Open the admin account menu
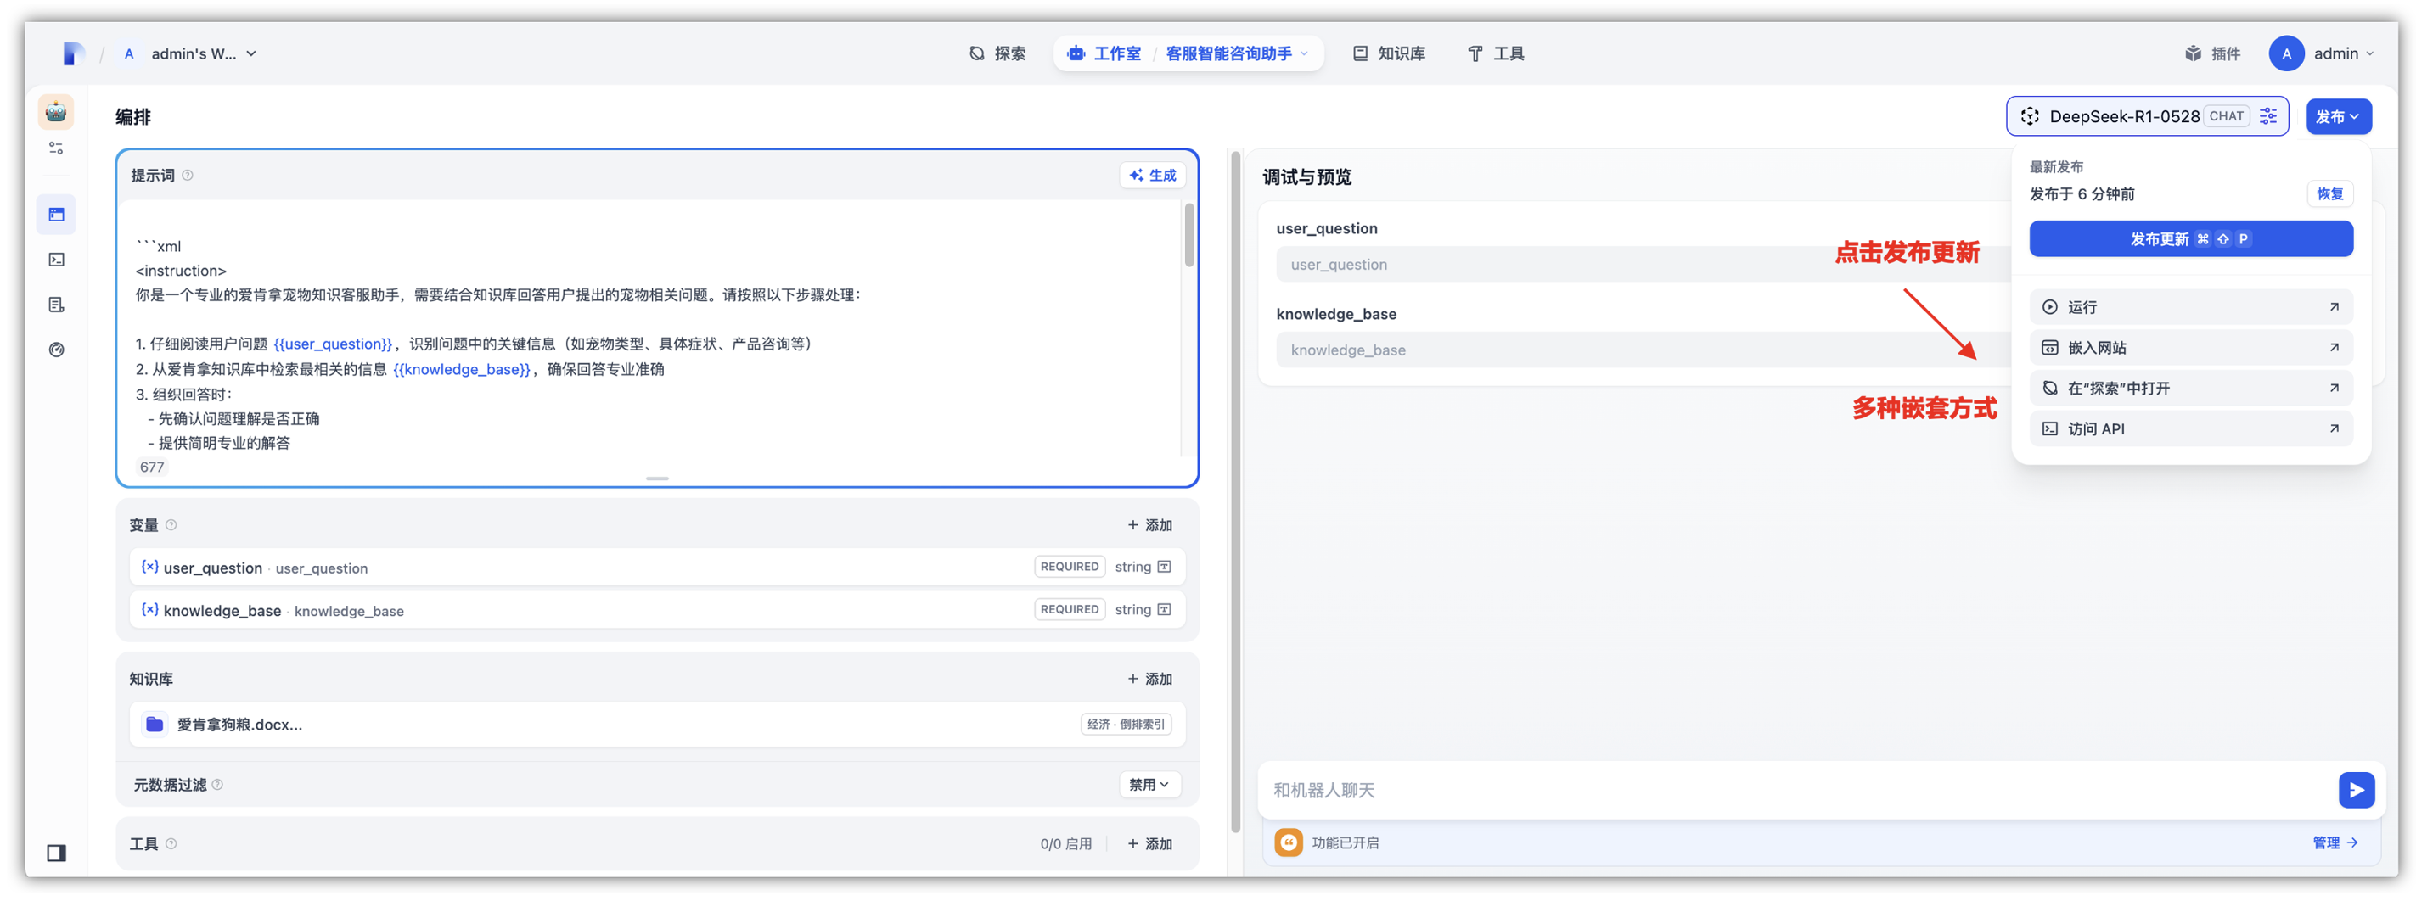The image size is (2416, 901). point(2321,53)
